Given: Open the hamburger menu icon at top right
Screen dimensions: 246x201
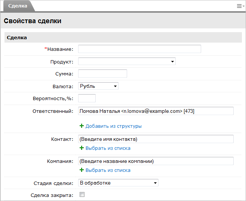Looking at the screenshot, I should [240, 6].
